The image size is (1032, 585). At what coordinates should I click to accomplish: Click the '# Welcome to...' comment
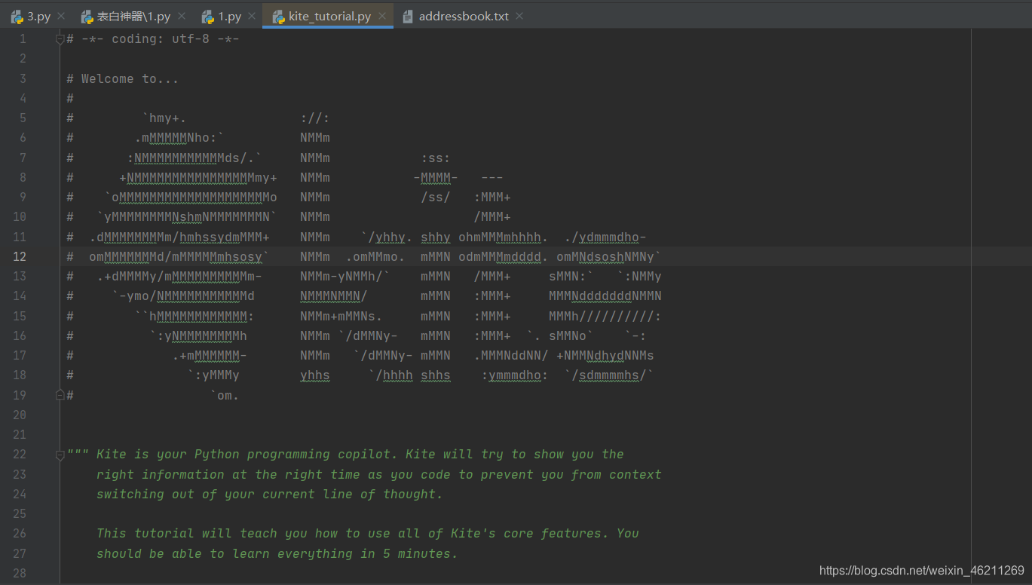(123, 78)
